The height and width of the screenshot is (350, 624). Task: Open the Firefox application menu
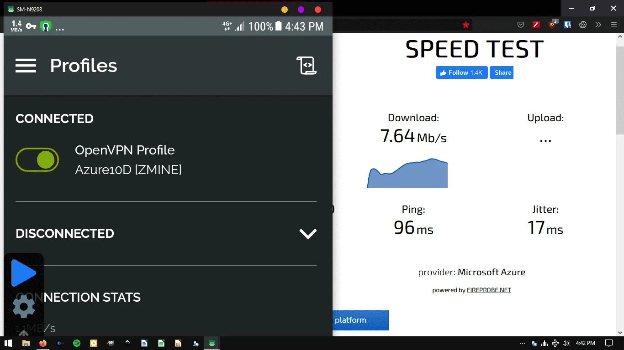(x=614, y=25)
